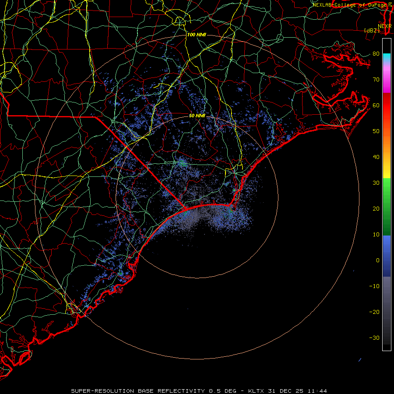The image size is (394, 394).
Task: Click the 10 value on the color scale
Action: coord(376,235)
